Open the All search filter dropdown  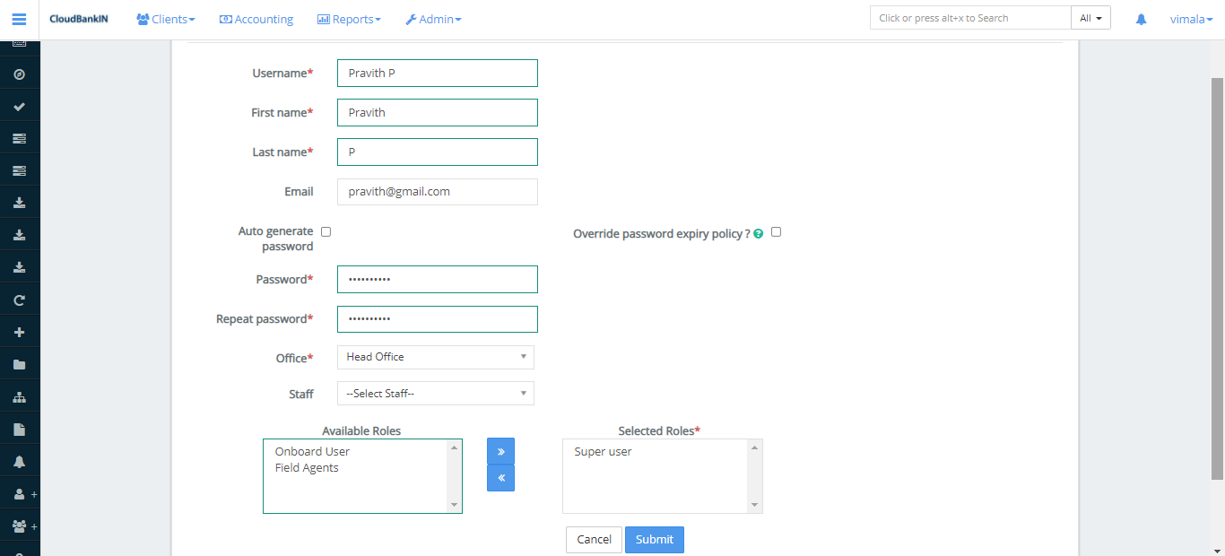click(x=1090, y=16)
